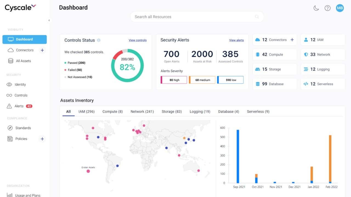
Task: Switch to Serverless (9) tab
Action: [x=258, y=112]
